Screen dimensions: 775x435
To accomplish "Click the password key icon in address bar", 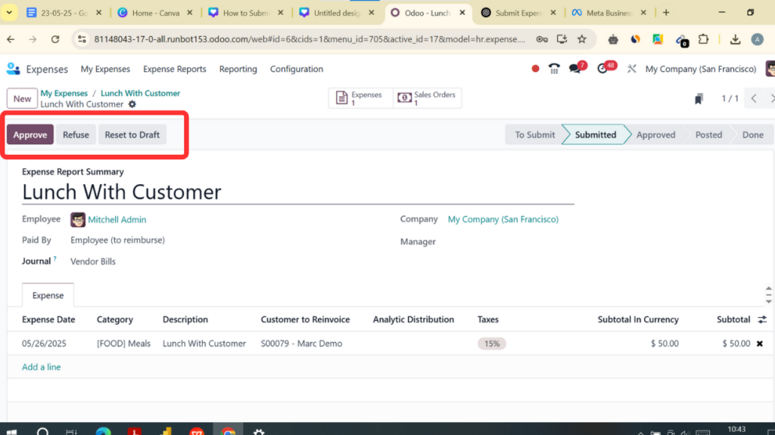I will (x=542, y=39).
